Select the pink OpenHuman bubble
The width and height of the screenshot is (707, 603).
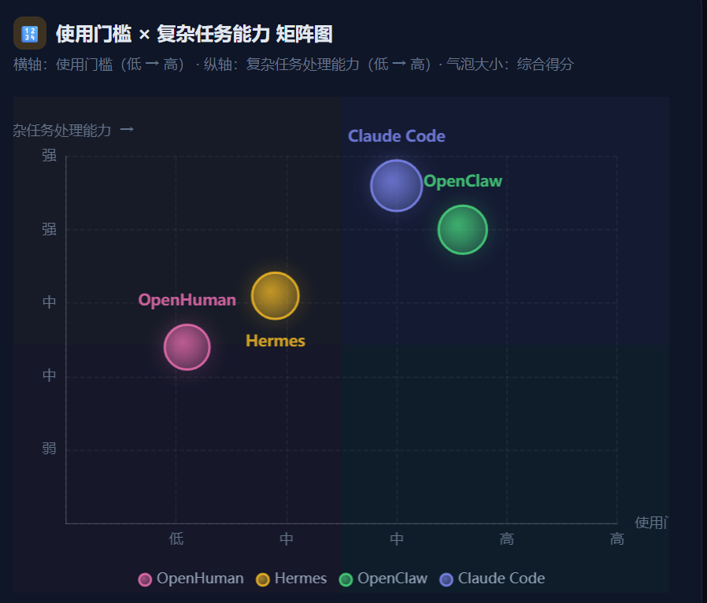pos(187,347)
